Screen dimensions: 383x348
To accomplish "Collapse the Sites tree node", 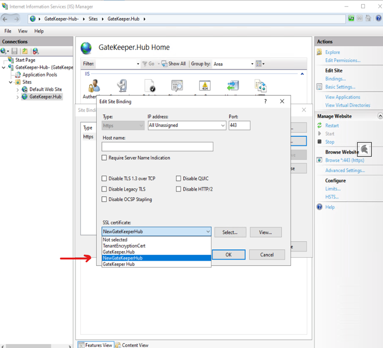I will pyautogui.click(x=10, y=82).
